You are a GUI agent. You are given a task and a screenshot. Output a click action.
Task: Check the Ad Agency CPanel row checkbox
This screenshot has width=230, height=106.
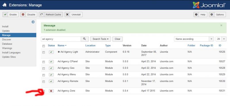click(x=44, y=62)
